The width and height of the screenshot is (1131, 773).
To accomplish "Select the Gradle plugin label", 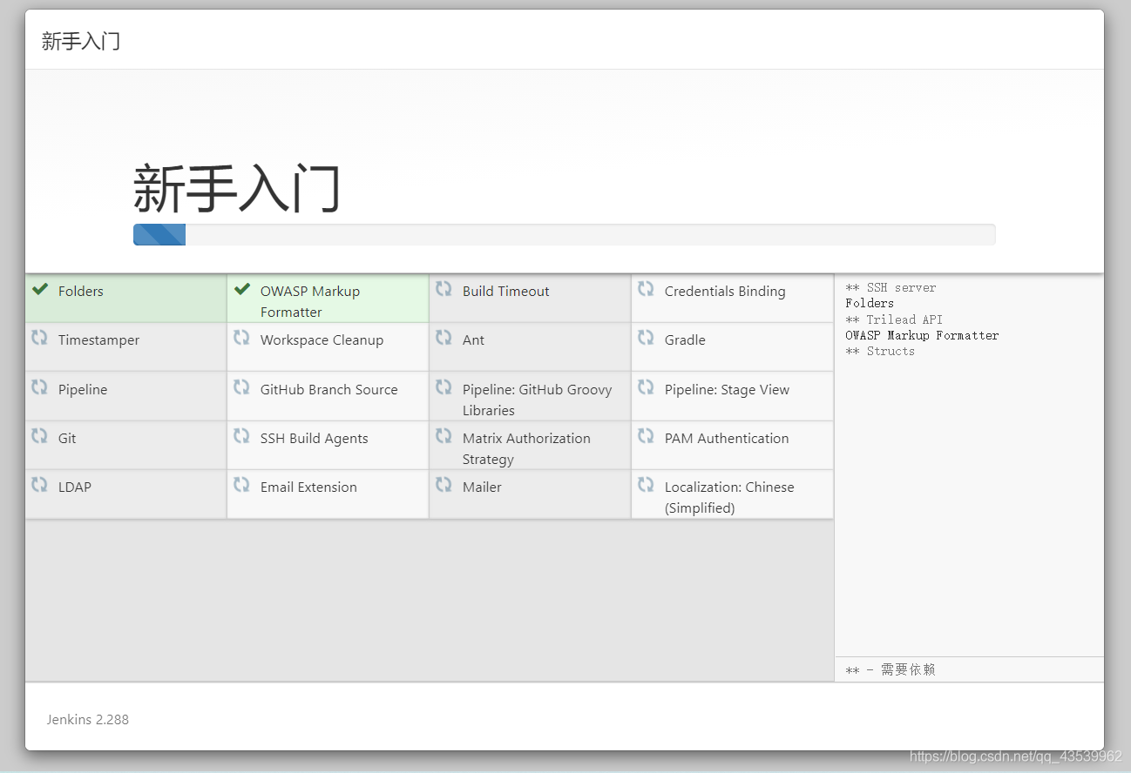I will [685, 340].
